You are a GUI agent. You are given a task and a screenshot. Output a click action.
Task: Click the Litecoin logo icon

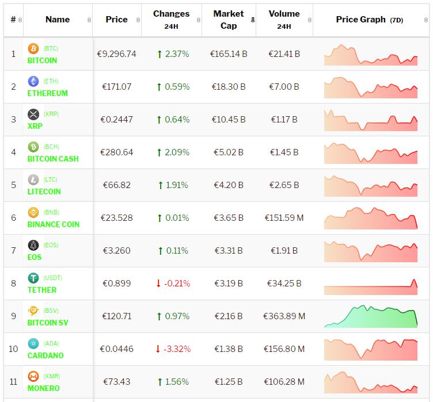click(33, 180)
